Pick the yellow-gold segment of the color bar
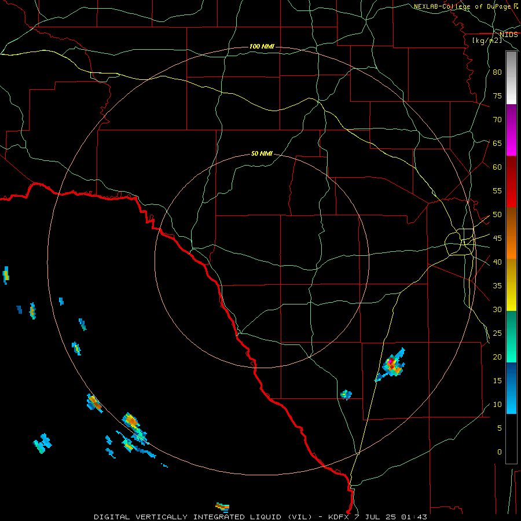This screenshot has width=521, height=521. (511, 285)
